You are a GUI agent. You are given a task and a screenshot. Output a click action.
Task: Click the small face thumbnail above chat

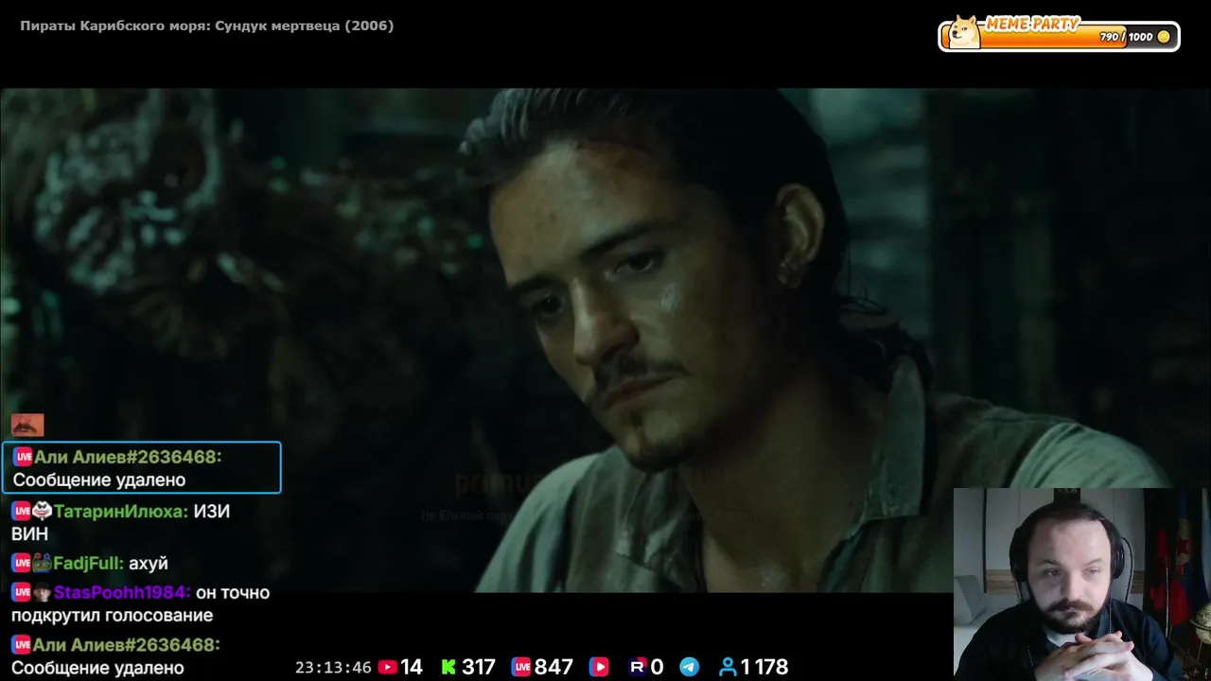(27, 425)
